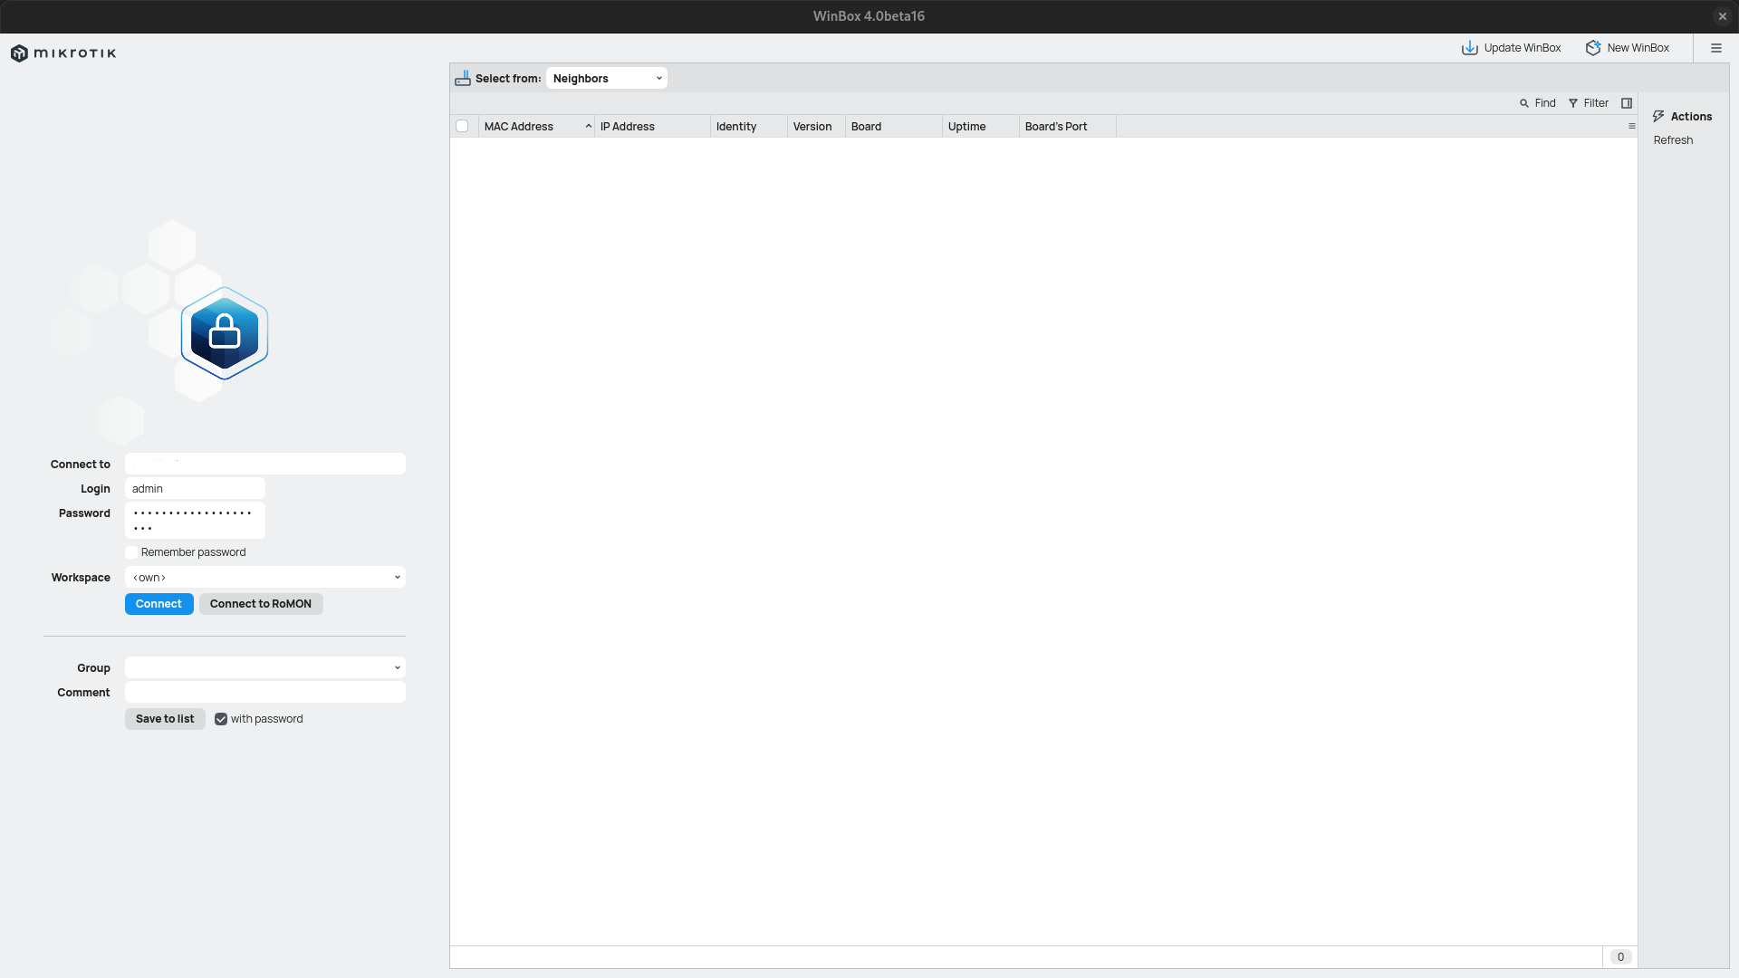Click the New WinBox label
Image resolution: width=1739 pixels, height=978 pixels.
pyautogui.click(x=1638, y=48)
